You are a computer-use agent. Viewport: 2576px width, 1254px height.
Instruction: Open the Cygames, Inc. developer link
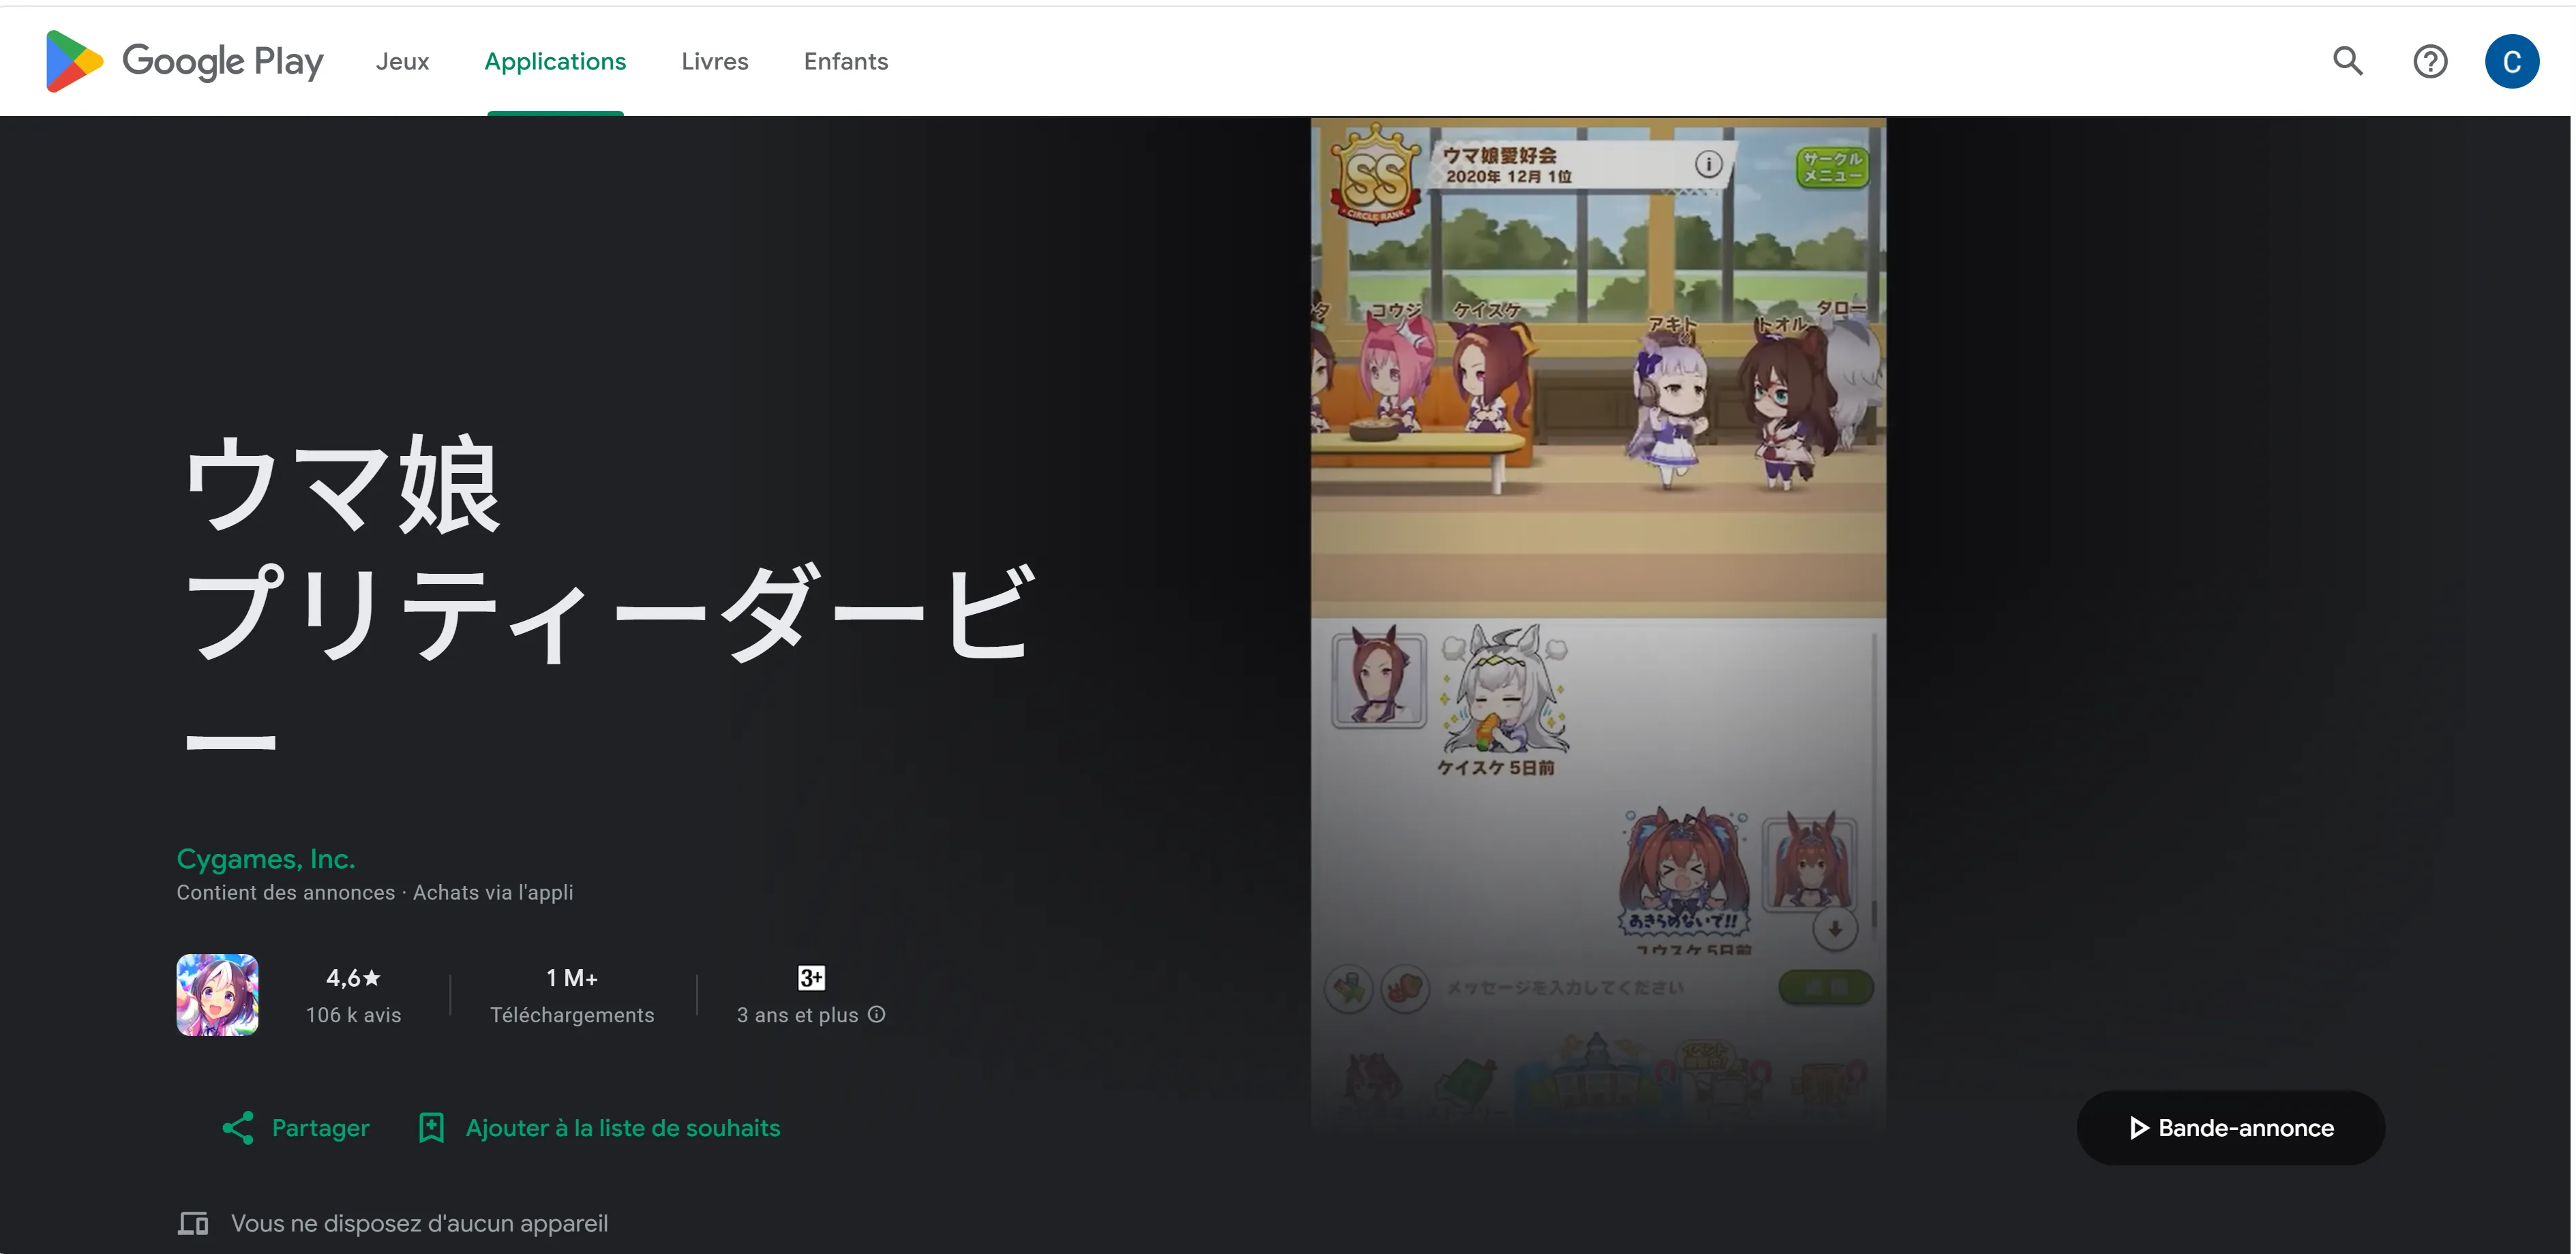pos(266,858)
